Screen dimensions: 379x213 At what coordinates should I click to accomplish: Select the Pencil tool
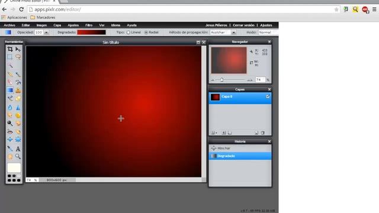[10, 74]
